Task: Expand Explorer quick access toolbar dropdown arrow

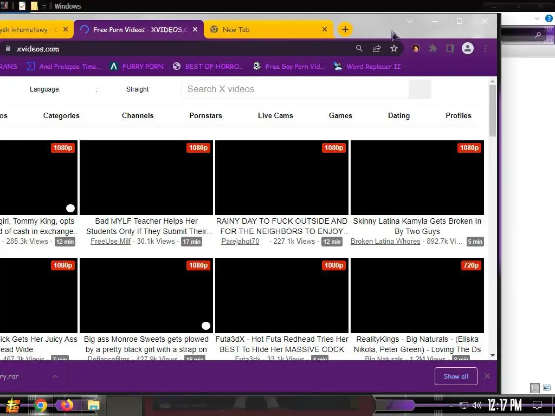Action: (44, 6)
